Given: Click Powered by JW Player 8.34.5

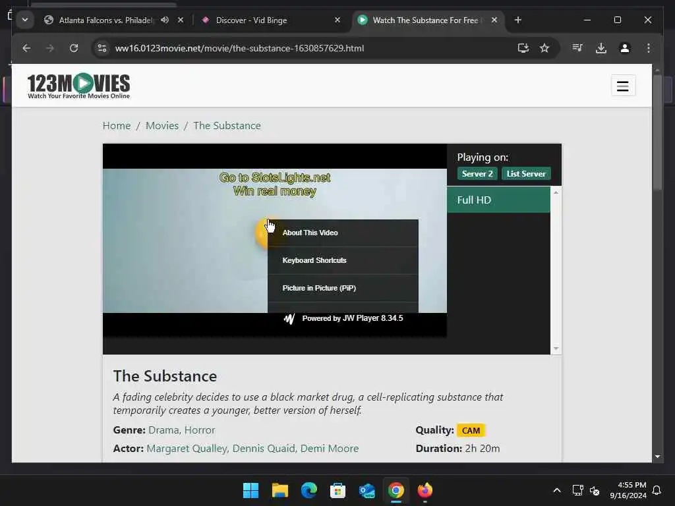Looking at the screenshot, I should click(353, 318).
